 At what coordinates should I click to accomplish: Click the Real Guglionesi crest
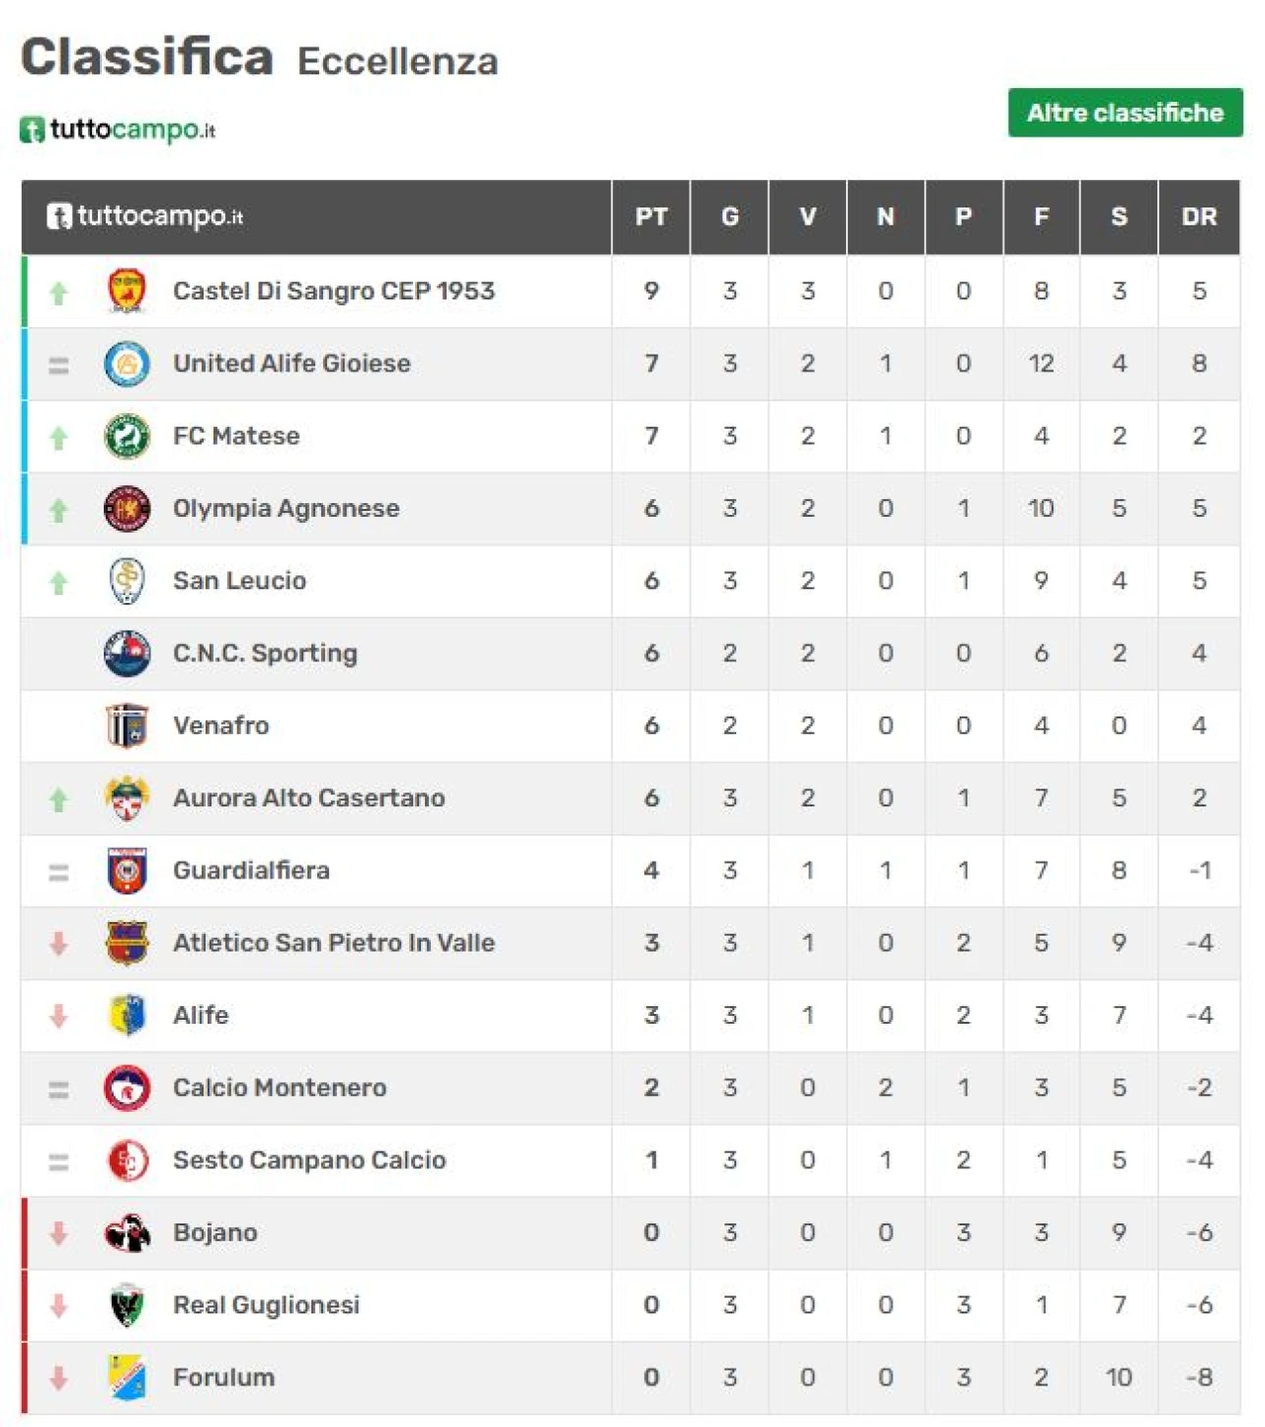coord(126,1304)
